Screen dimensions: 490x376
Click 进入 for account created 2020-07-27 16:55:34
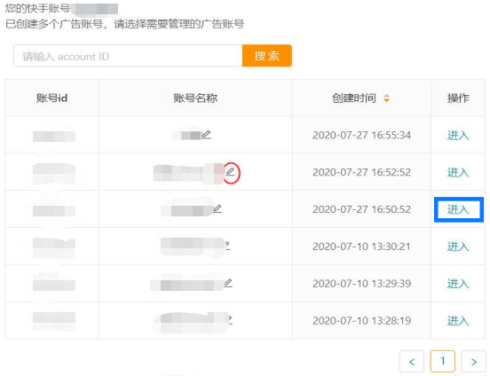(x=458, y=135)
